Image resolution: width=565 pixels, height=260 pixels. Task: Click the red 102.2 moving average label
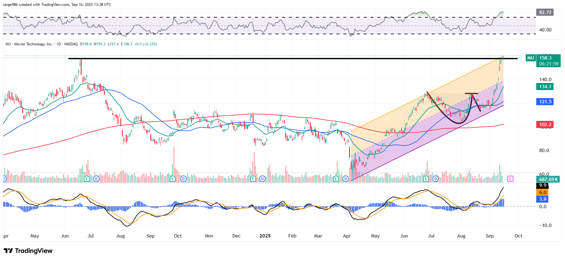(x=545, y=125)
